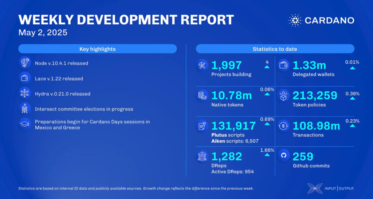Click the 108.98m figure
Screen dimensions: 373x199
tap(317, 126)
